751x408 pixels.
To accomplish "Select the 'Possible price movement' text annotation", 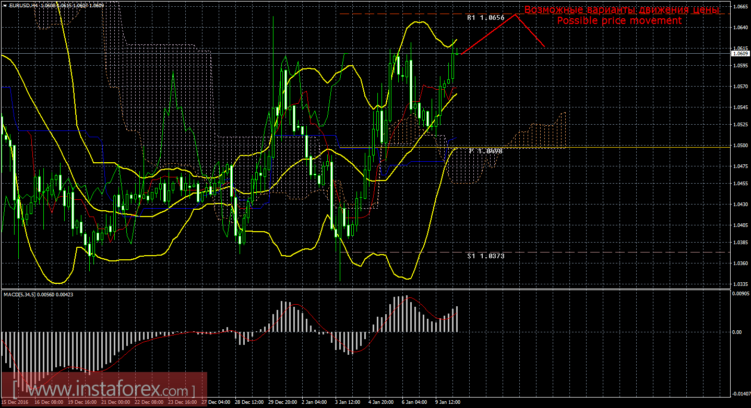I will point(619,21).
